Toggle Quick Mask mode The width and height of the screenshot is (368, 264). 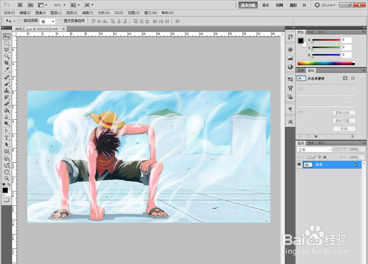click(7, 200)
